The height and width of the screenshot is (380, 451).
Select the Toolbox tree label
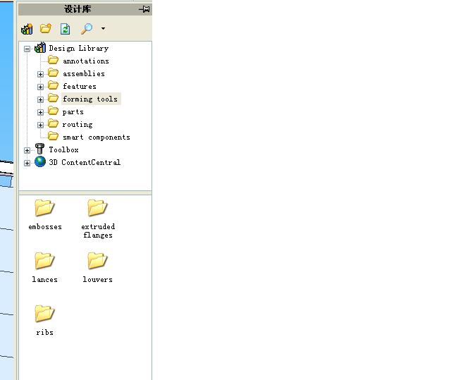click(63, 149)
